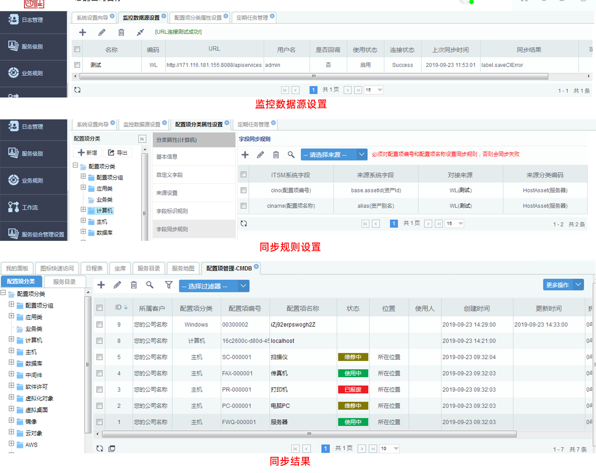Open the 服务目录 tab beside 配置项分类

coord(64,282)
